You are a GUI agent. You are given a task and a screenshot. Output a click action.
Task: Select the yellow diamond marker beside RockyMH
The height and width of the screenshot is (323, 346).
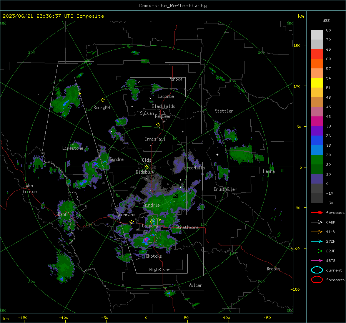click(x=103, y=100)
